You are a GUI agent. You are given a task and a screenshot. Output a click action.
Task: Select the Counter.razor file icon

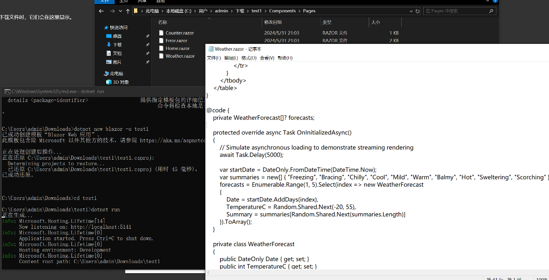point(161,33)
